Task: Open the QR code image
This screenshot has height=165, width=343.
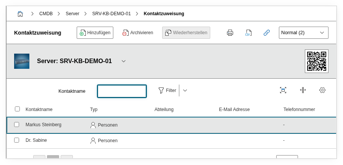Action: (316, 61)
